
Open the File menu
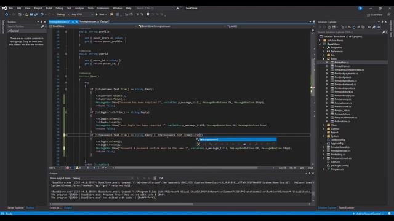click(x=11, y=8)
